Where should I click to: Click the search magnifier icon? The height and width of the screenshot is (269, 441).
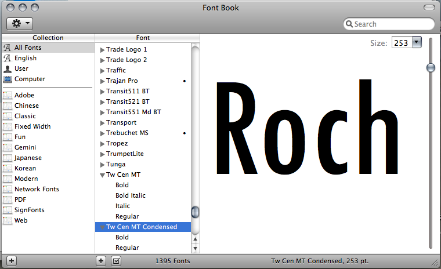(349, 24)
